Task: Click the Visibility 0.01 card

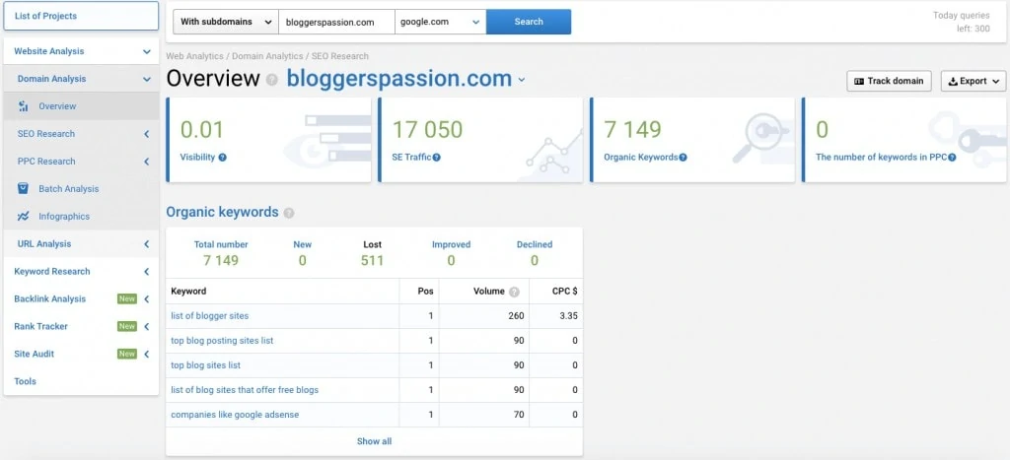Action: coord(268,140)
